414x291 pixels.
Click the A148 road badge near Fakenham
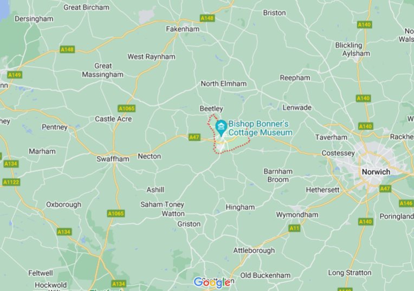point(207,18)
